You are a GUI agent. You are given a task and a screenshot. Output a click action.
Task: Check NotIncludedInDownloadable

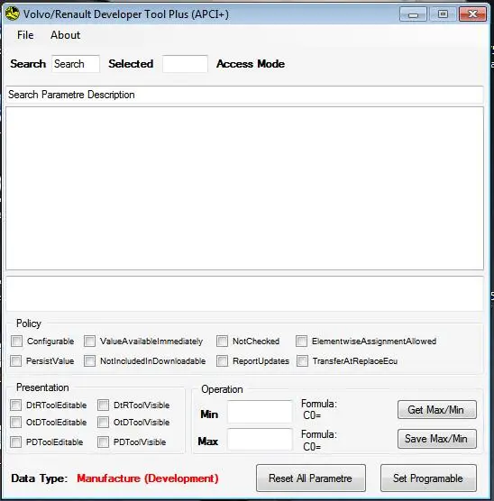[89, 361]
